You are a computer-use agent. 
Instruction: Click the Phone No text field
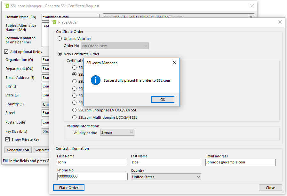pyautogui.click(x=92, y=177)
